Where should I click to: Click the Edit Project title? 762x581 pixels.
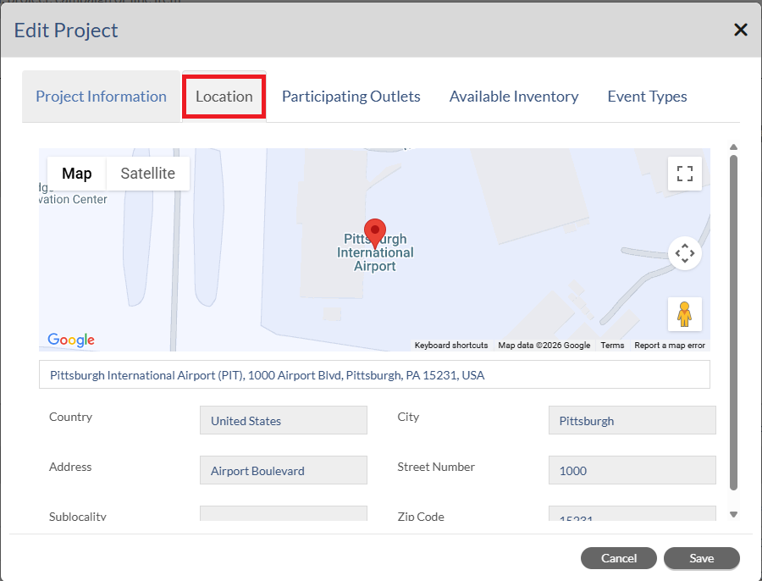(x=65, y=30)
